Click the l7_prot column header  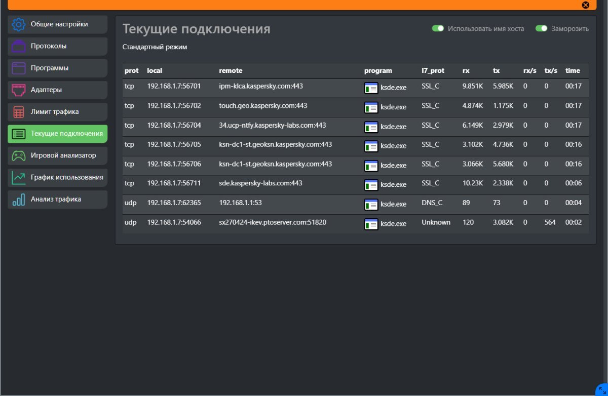(x=433, y=71)
